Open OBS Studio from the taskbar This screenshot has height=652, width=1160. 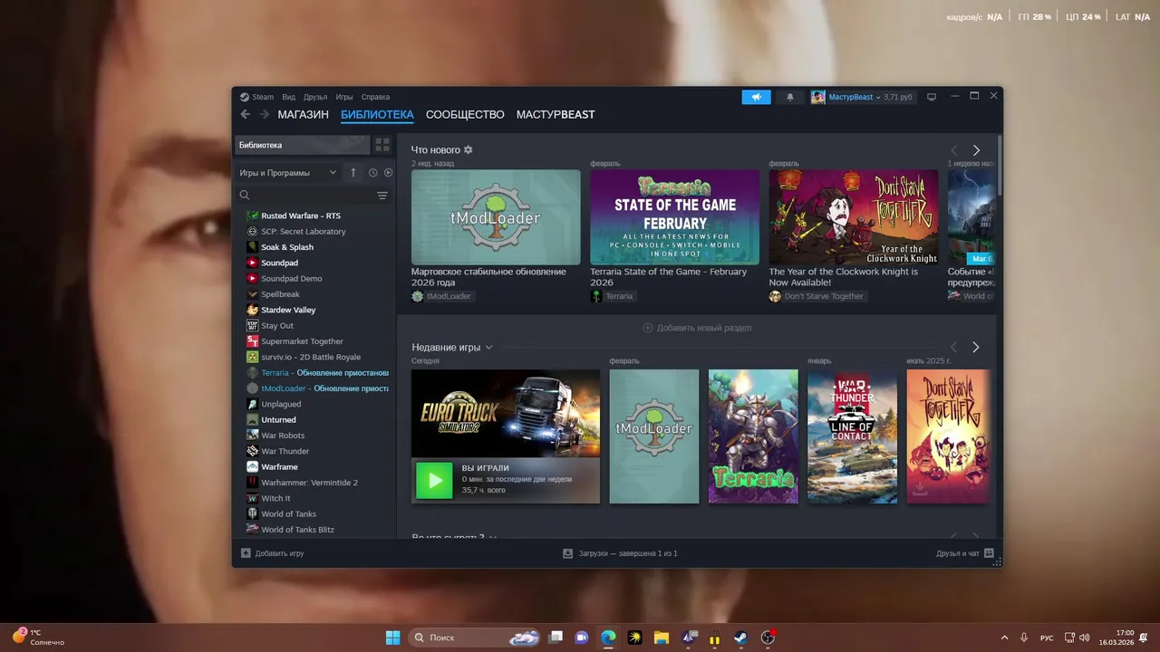pos(768,638)
